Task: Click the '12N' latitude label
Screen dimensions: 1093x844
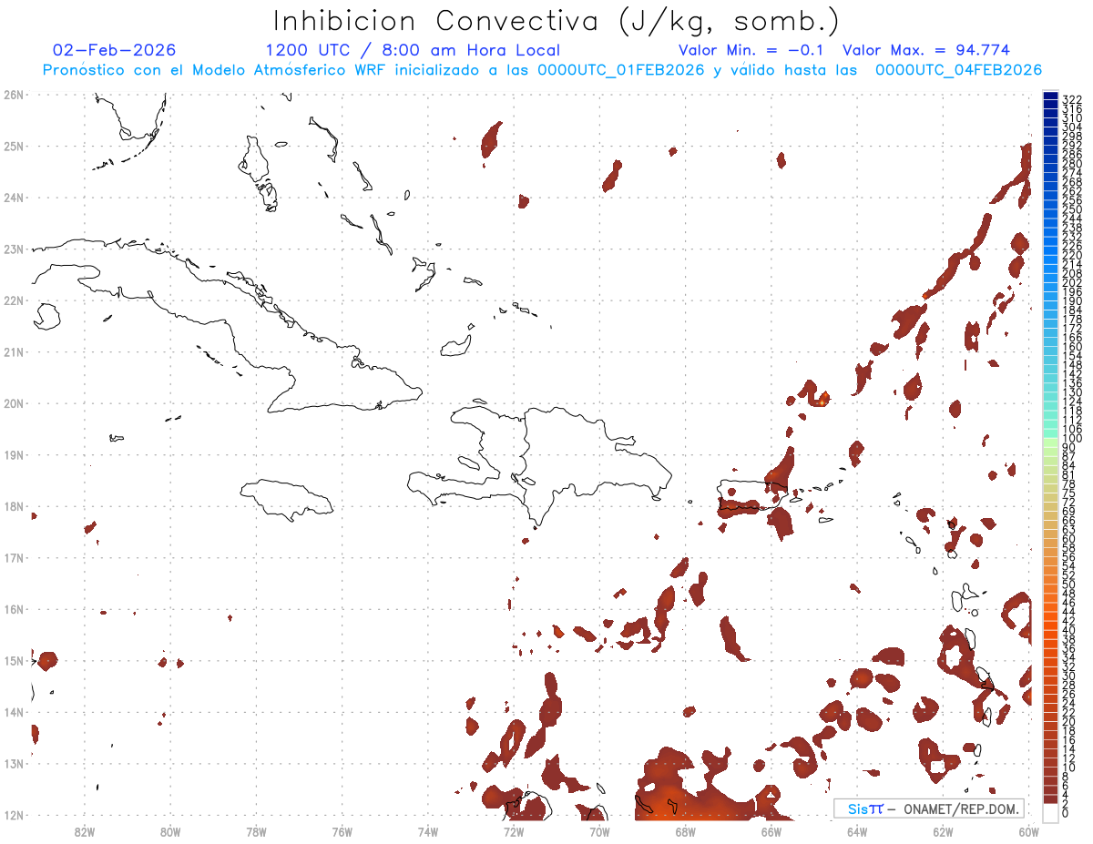Action: 13,815
